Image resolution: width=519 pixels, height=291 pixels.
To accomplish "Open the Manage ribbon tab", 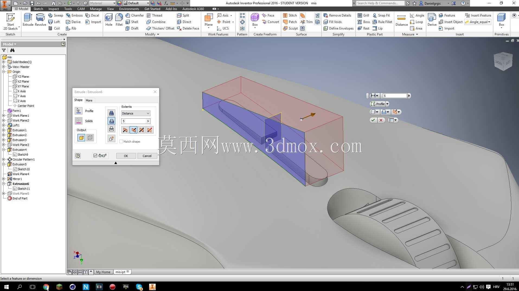I will pyautogui.click(x=96, y=9).
